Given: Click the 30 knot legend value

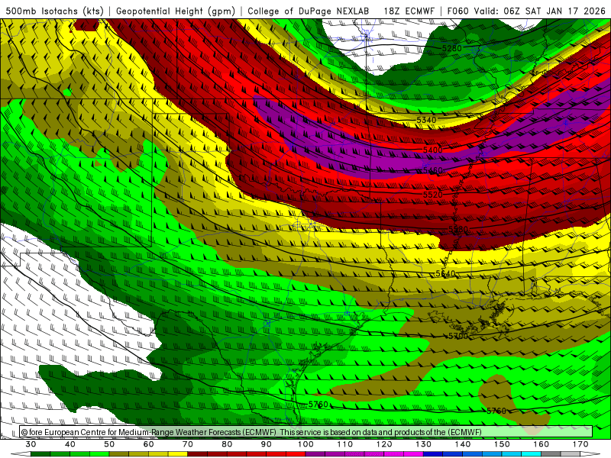Looking at the screenshot, I should click(x=31, y=444).
